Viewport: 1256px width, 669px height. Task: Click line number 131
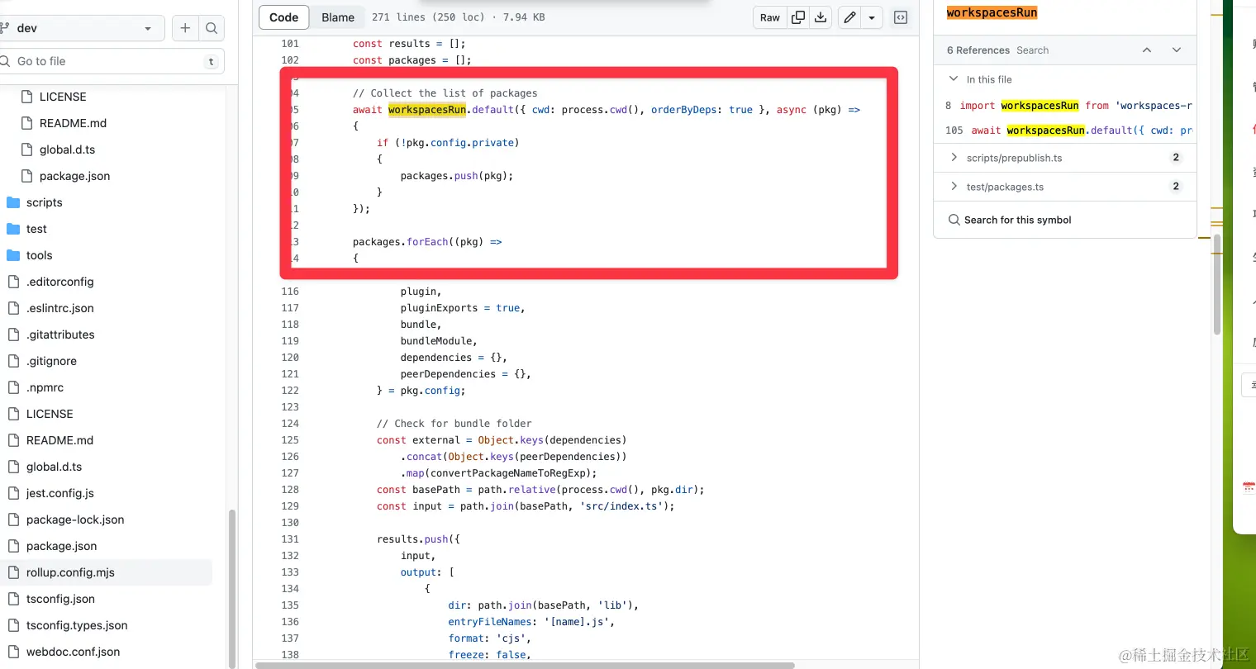coord(290,539)
